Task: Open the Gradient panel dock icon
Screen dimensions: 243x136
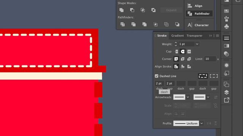Action: point(226,46)
